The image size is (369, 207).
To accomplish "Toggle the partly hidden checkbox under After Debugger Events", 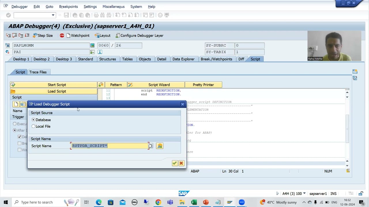I will [19, 137].
